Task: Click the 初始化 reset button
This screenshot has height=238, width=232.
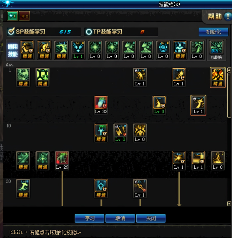Action: [x=213, y=32]
